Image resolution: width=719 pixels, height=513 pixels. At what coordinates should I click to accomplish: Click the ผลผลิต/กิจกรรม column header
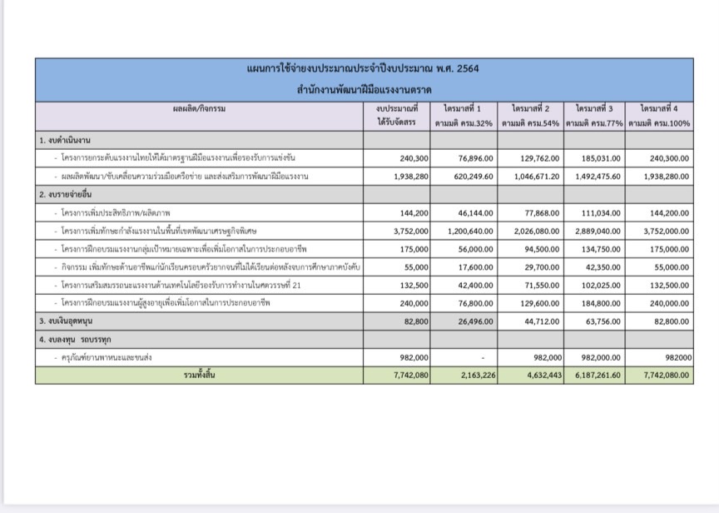[x=199, y=109]
